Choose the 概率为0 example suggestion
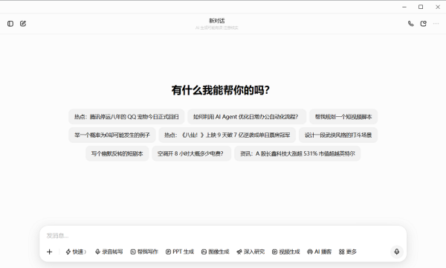Image resolution: width=446 pixels, height=268 pixels. (112, 135)
